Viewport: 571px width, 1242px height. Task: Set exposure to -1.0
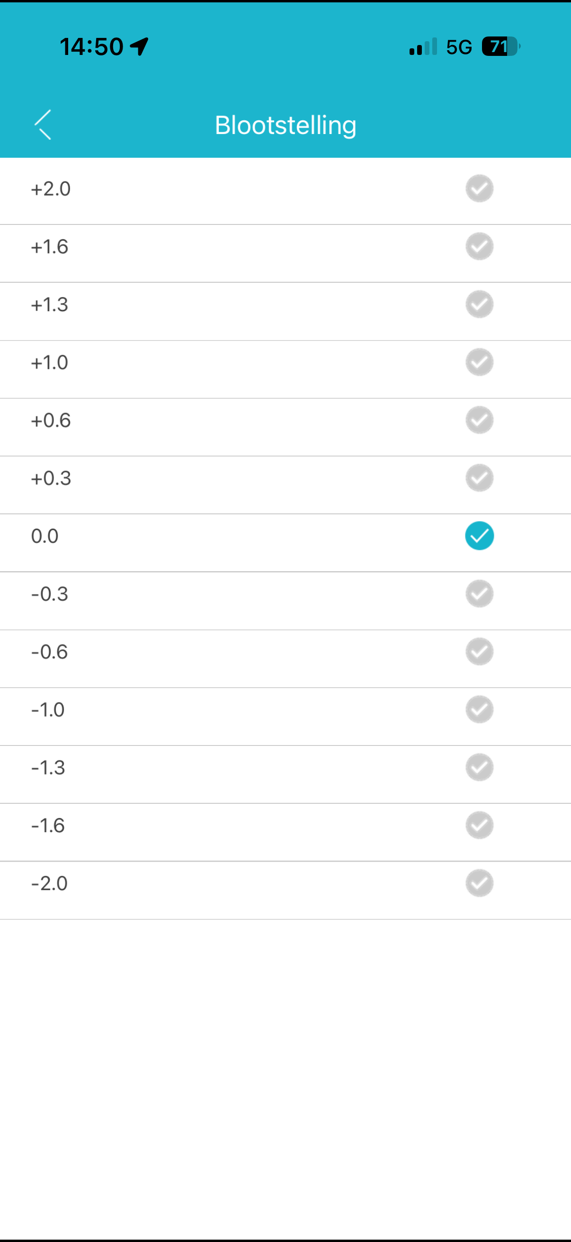(48, 710)
